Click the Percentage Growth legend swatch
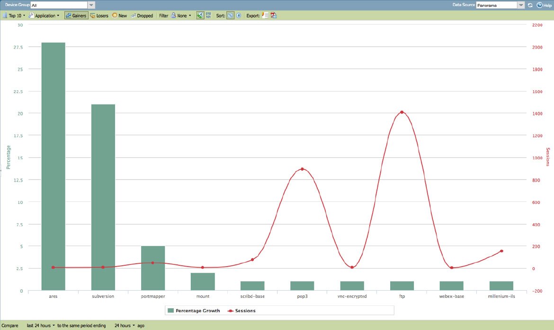Screen dimensions: 554x330 [171, 311]
